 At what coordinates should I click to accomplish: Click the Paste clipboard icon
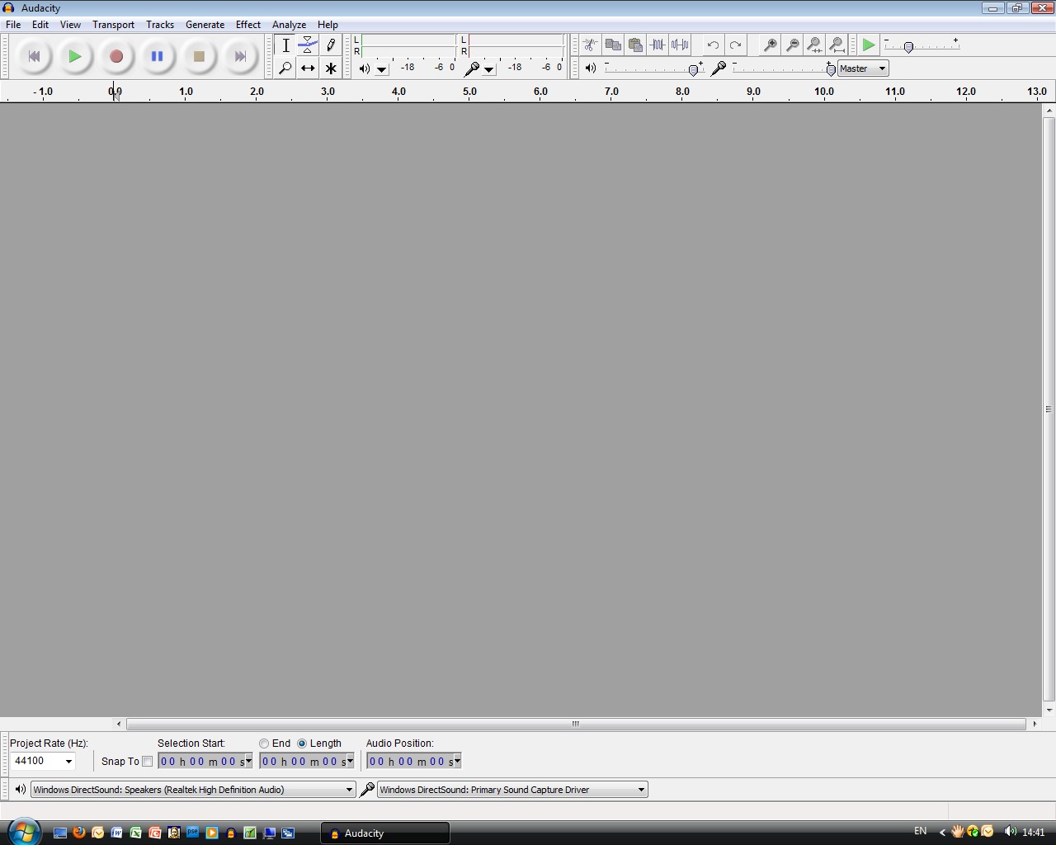tap(635, 45)
